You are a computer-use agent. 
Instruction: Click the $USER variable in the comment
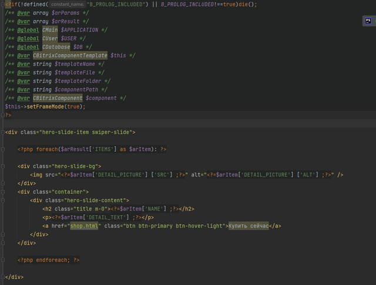[69, 39]
